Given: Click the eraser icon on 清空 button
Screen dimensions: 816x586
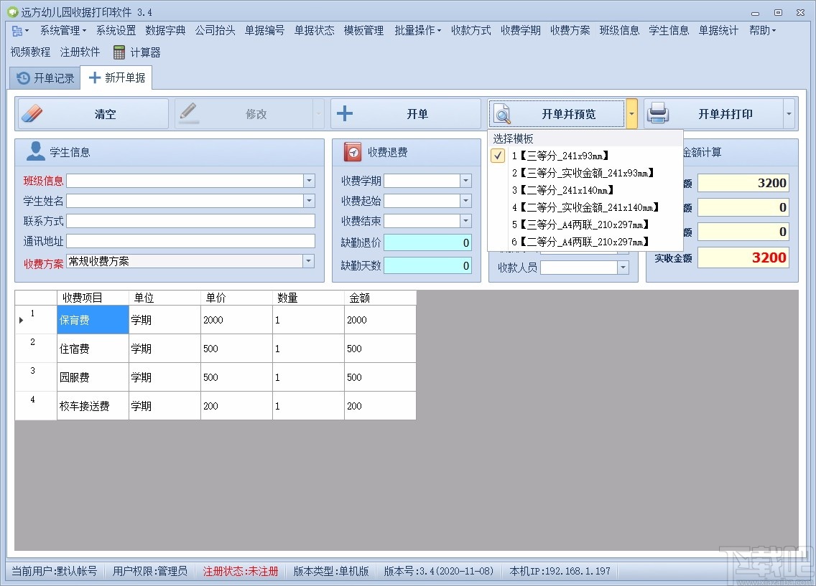Looking at the screenshot, I should tap(32, 114).
